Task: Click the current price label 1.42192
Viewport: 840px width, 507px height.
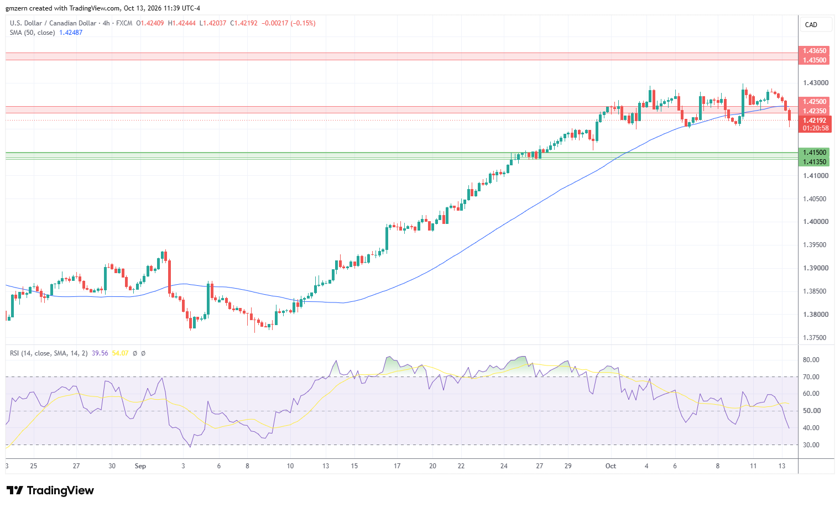Action: point(815,121)
